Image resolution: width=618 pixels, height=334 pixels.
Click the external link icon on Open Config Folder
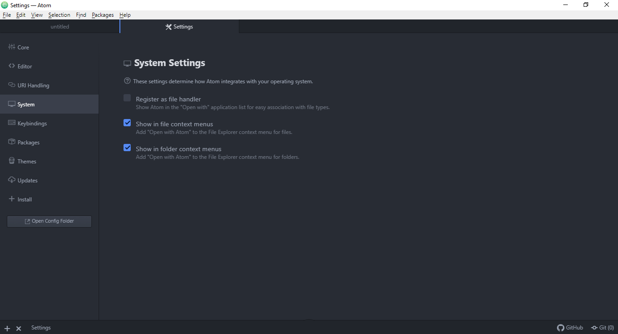[27, 221]
